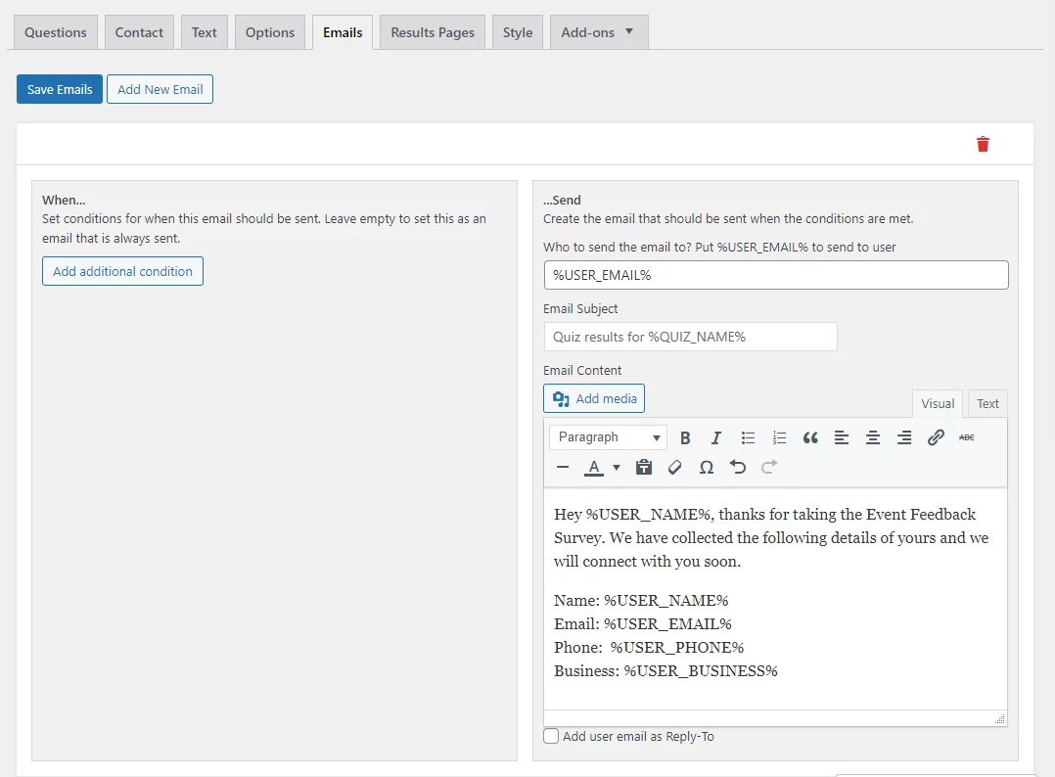Click the editor resize handle corner
Image resolution: width=1055 pixels, height=777 pixels.
[1000, 719]
